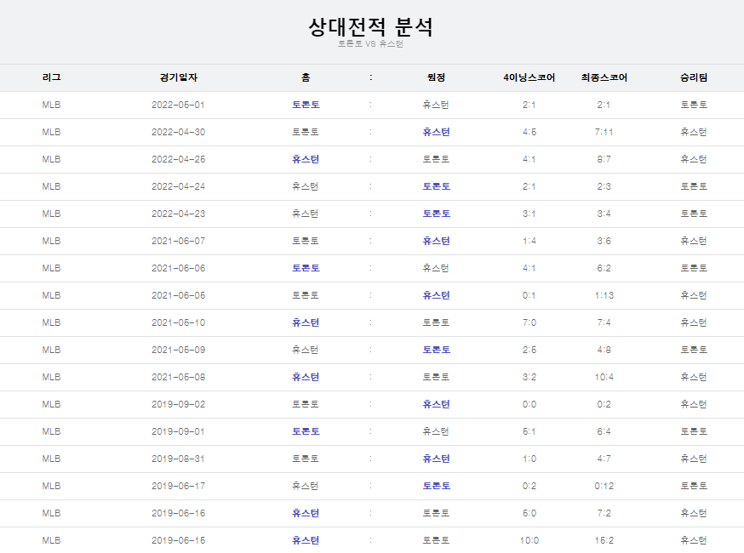Viewport: 744px width, 553px height.
Task: Click 4-inning score 0:0 in 2019-09-02 row
Action: [x=529, y=405]
